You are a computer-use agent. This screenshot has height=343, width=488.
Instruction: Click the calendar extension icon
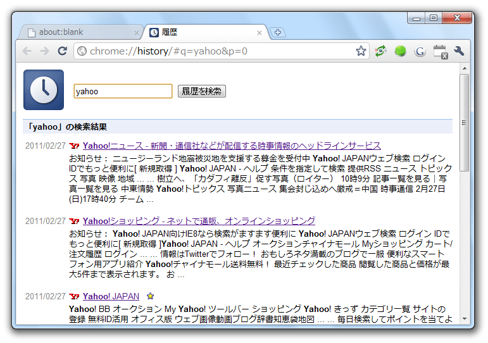[x=441, y=52]
